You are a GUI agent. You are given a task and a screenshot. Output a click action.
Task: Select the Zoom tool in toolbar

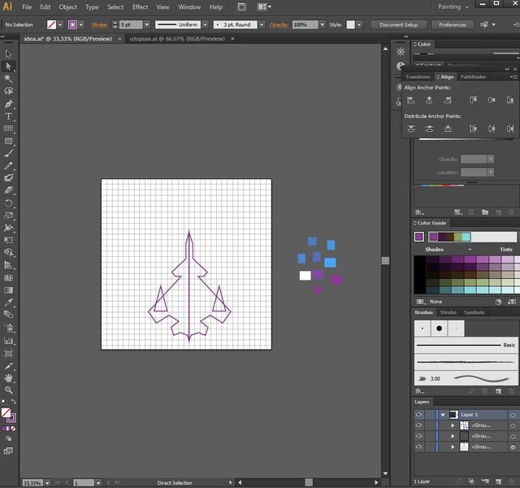pyautogui.click(x=9, y=390)
